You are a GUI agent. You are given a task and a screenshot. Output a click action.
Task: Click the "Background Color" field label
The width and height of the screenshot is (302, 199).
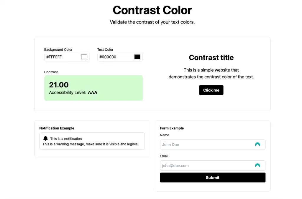tap(58, 49)
